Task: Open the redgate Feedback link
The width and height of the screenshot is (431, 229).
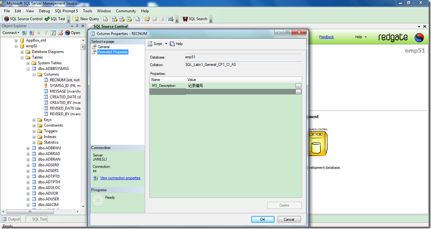Action: (326, 37)
